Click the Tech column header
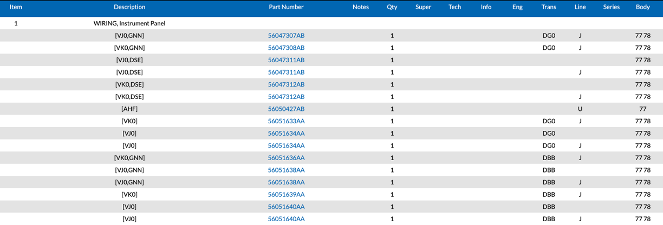Screen dimensions: 663x225 coord(454,7)
